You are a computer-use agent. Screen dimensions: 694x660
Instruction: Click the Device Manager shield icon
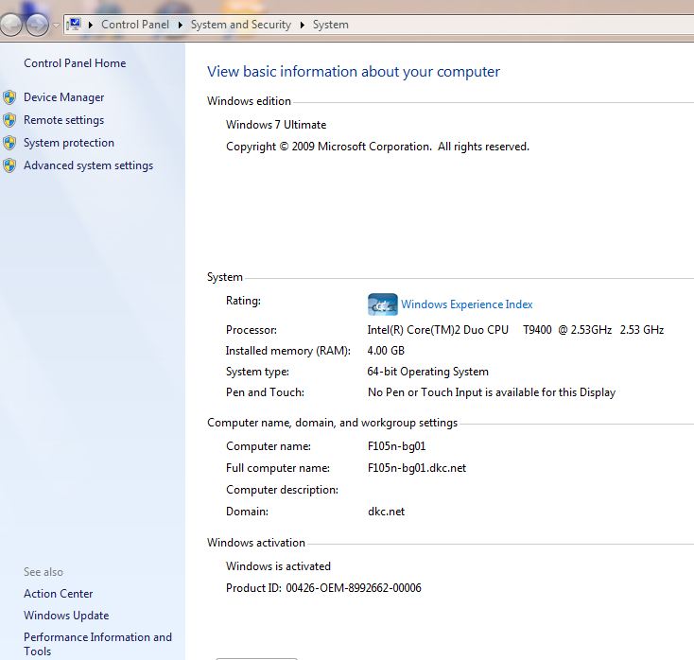pos(9,97)
